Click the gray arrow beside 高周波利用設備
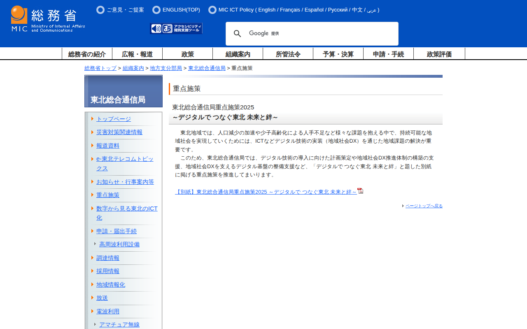This screenshot has width=527, height=329. (x=95, y=244)
